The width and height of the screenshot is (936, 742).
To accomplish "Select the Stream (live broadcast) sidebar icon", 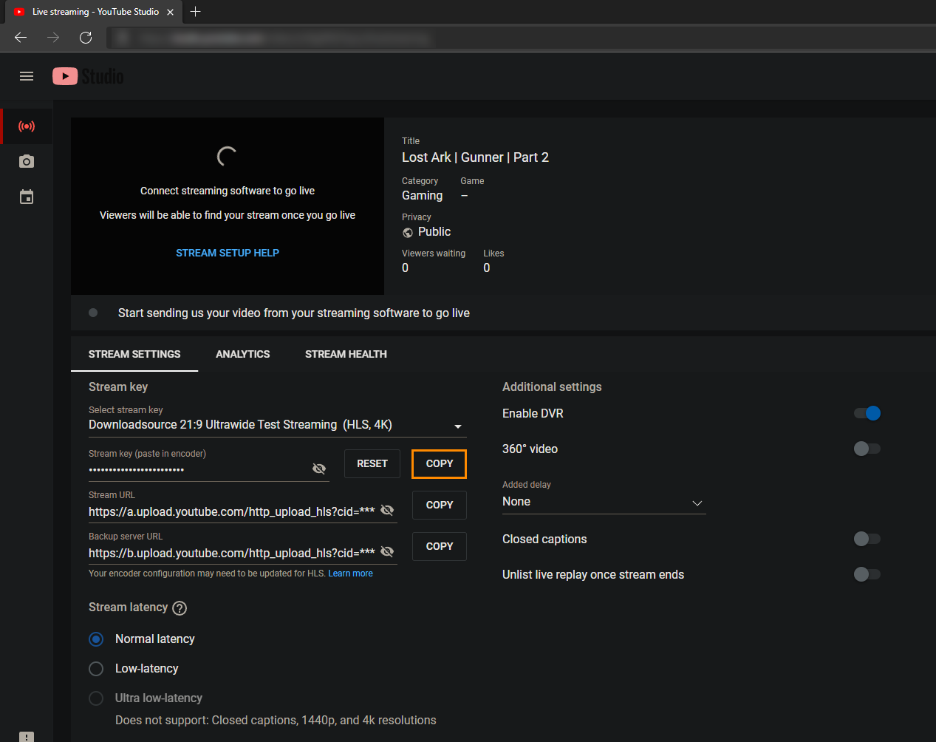I will (27, 126).
